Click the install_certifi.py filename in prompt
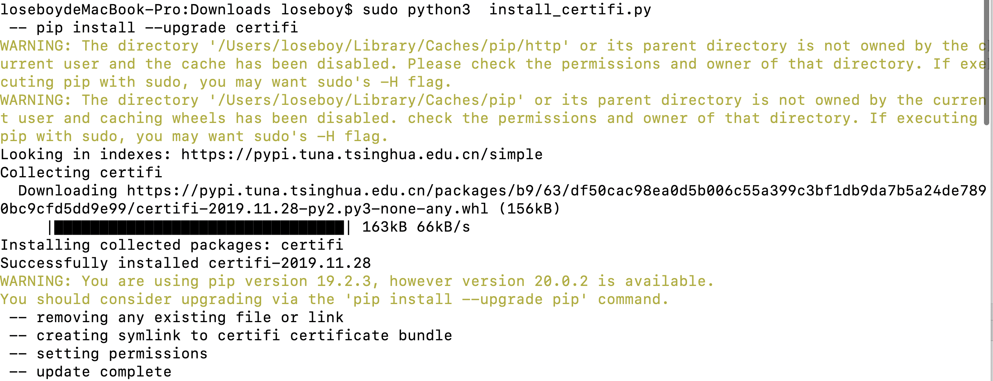The width and height of the screenshot is (993, 381). click(x=570, y=10)
